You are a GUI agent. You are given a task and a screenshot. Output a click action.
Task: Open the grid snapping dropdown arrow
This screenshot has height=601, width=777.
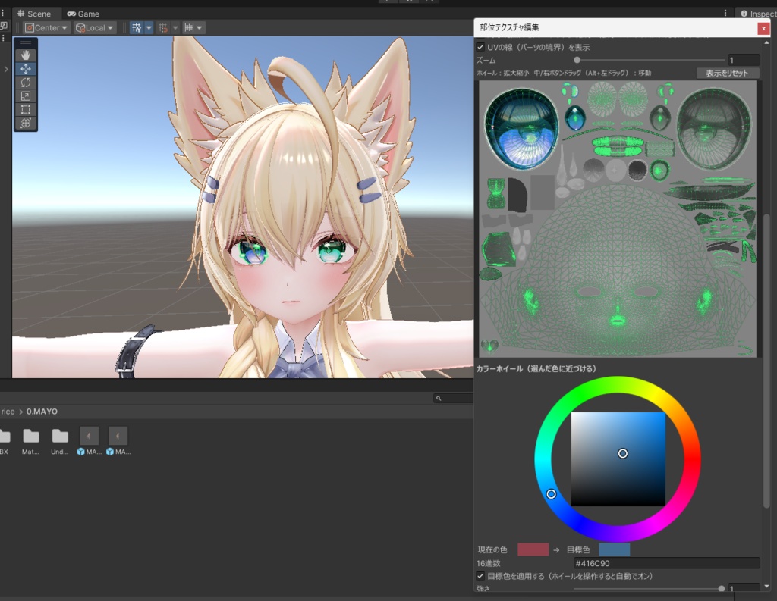click(149, 28)
